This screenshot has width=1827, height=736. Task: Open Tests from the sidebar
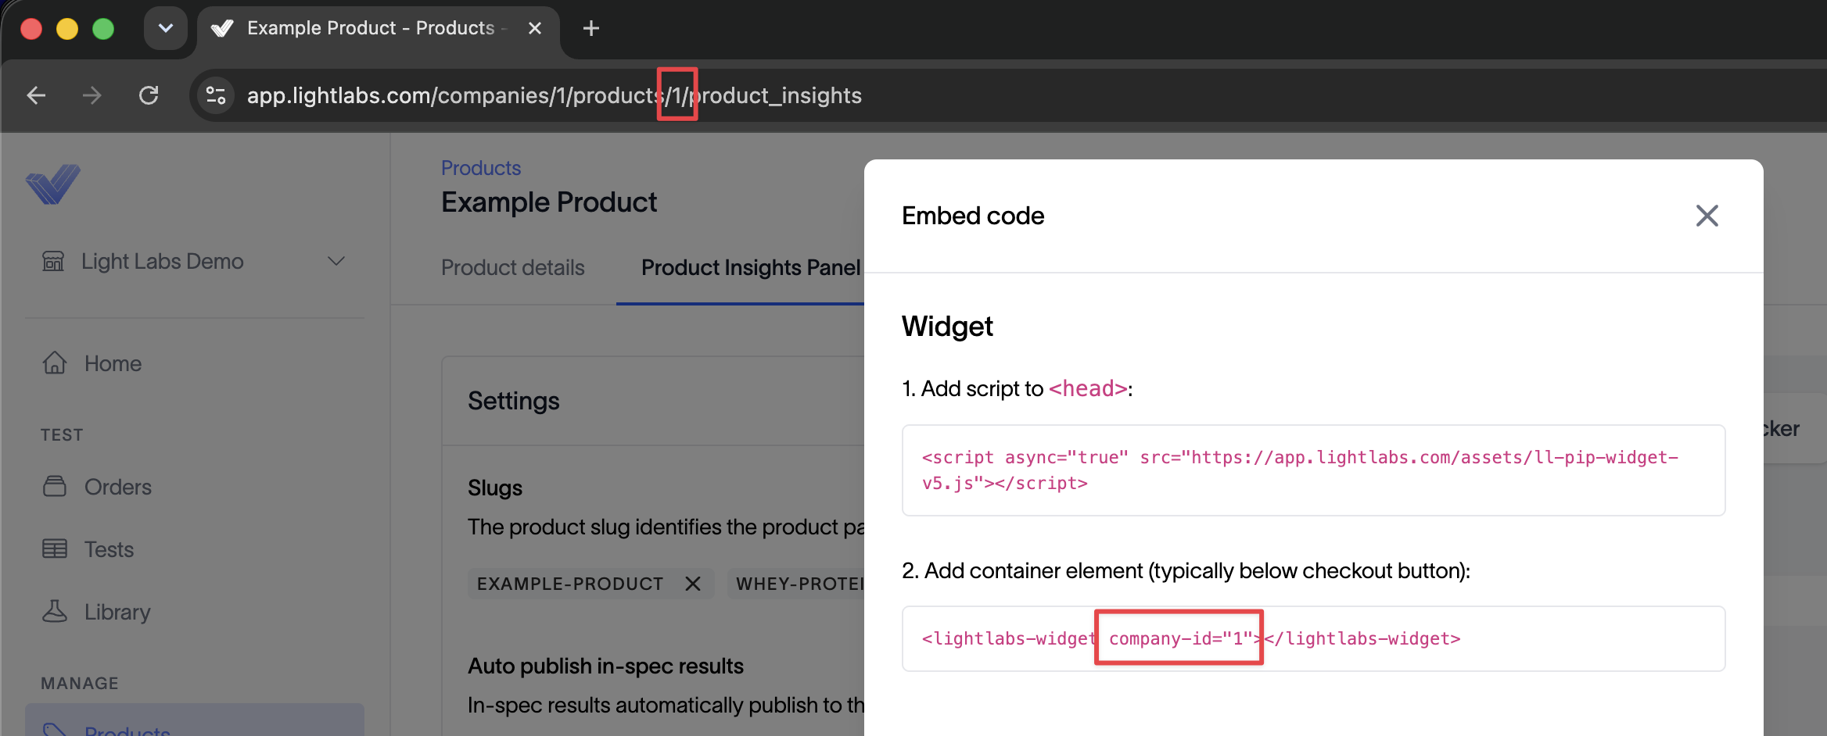[109, 549]
